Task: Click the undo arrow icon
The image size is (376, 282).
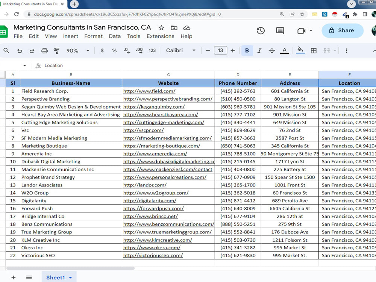Action: pos(20,51)
